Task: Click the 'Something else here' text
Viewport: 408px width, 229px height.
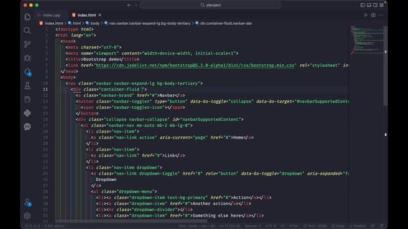Action: click(x=217, y=216)
